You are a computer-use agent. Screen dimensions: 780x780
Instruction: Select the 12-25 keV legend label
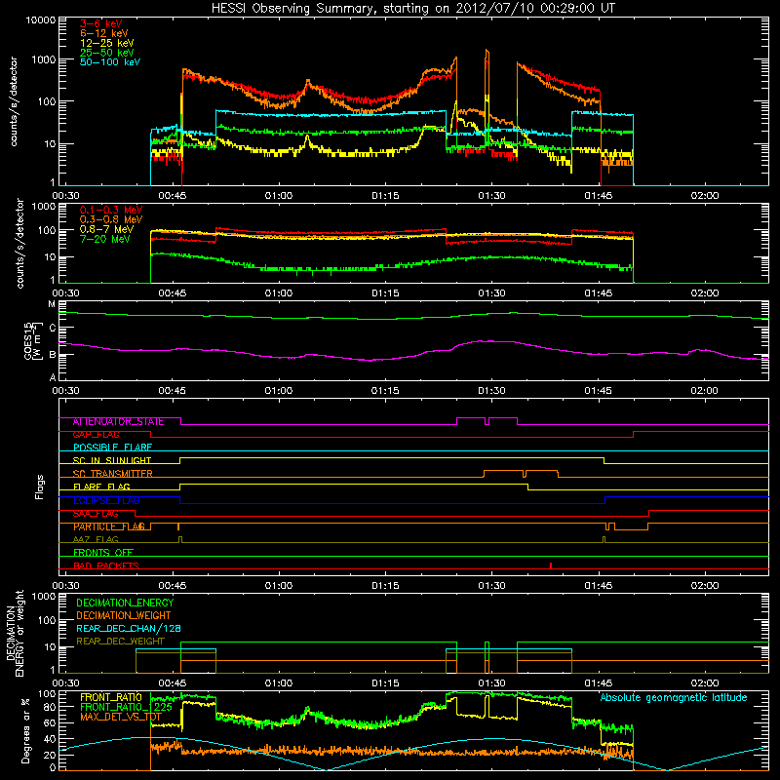click(107, 43)
